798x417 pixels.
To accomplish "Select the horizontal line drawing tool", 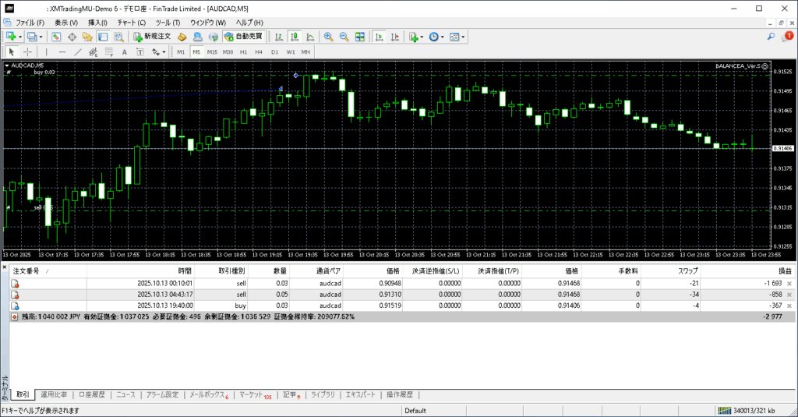I will tap(62, 52).
